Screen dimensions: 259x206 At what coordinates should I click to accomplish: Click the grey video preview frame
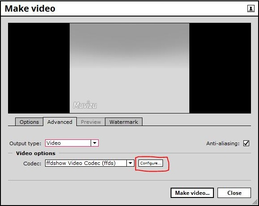[129, 68]
